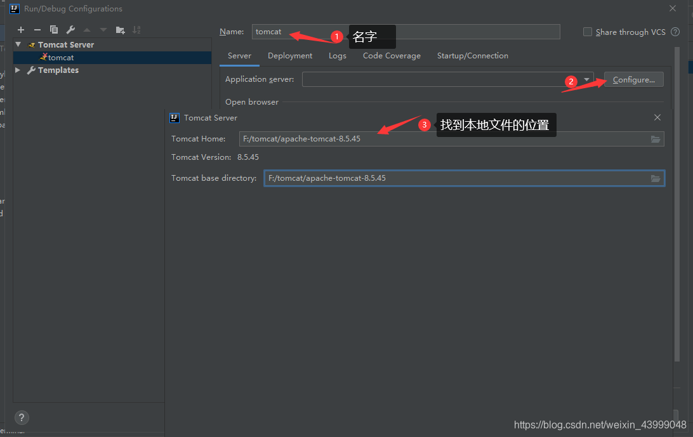Move configuration up arrow
The width and height of the screenshot is (693, 437).
(87, 30)
